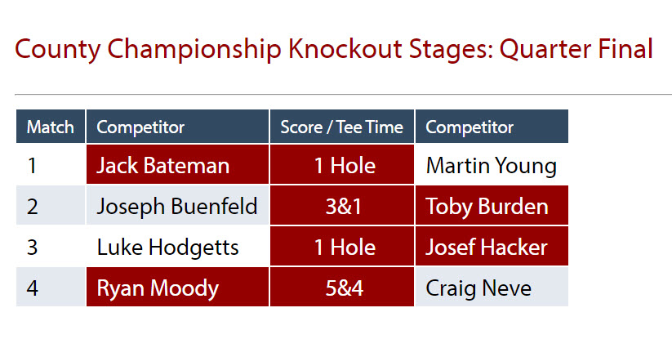Click Ryan Moody competitor name

[158, 288]
